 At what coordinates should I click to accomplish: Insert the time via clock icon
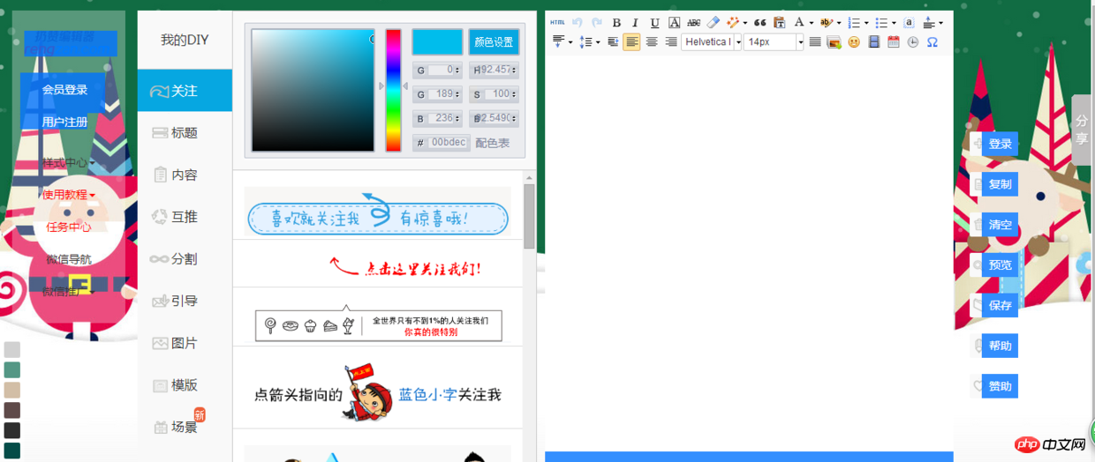click(x=913, y=41)
